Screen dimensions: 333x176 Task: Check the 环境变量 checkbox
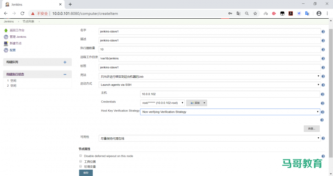click(81, 166)
